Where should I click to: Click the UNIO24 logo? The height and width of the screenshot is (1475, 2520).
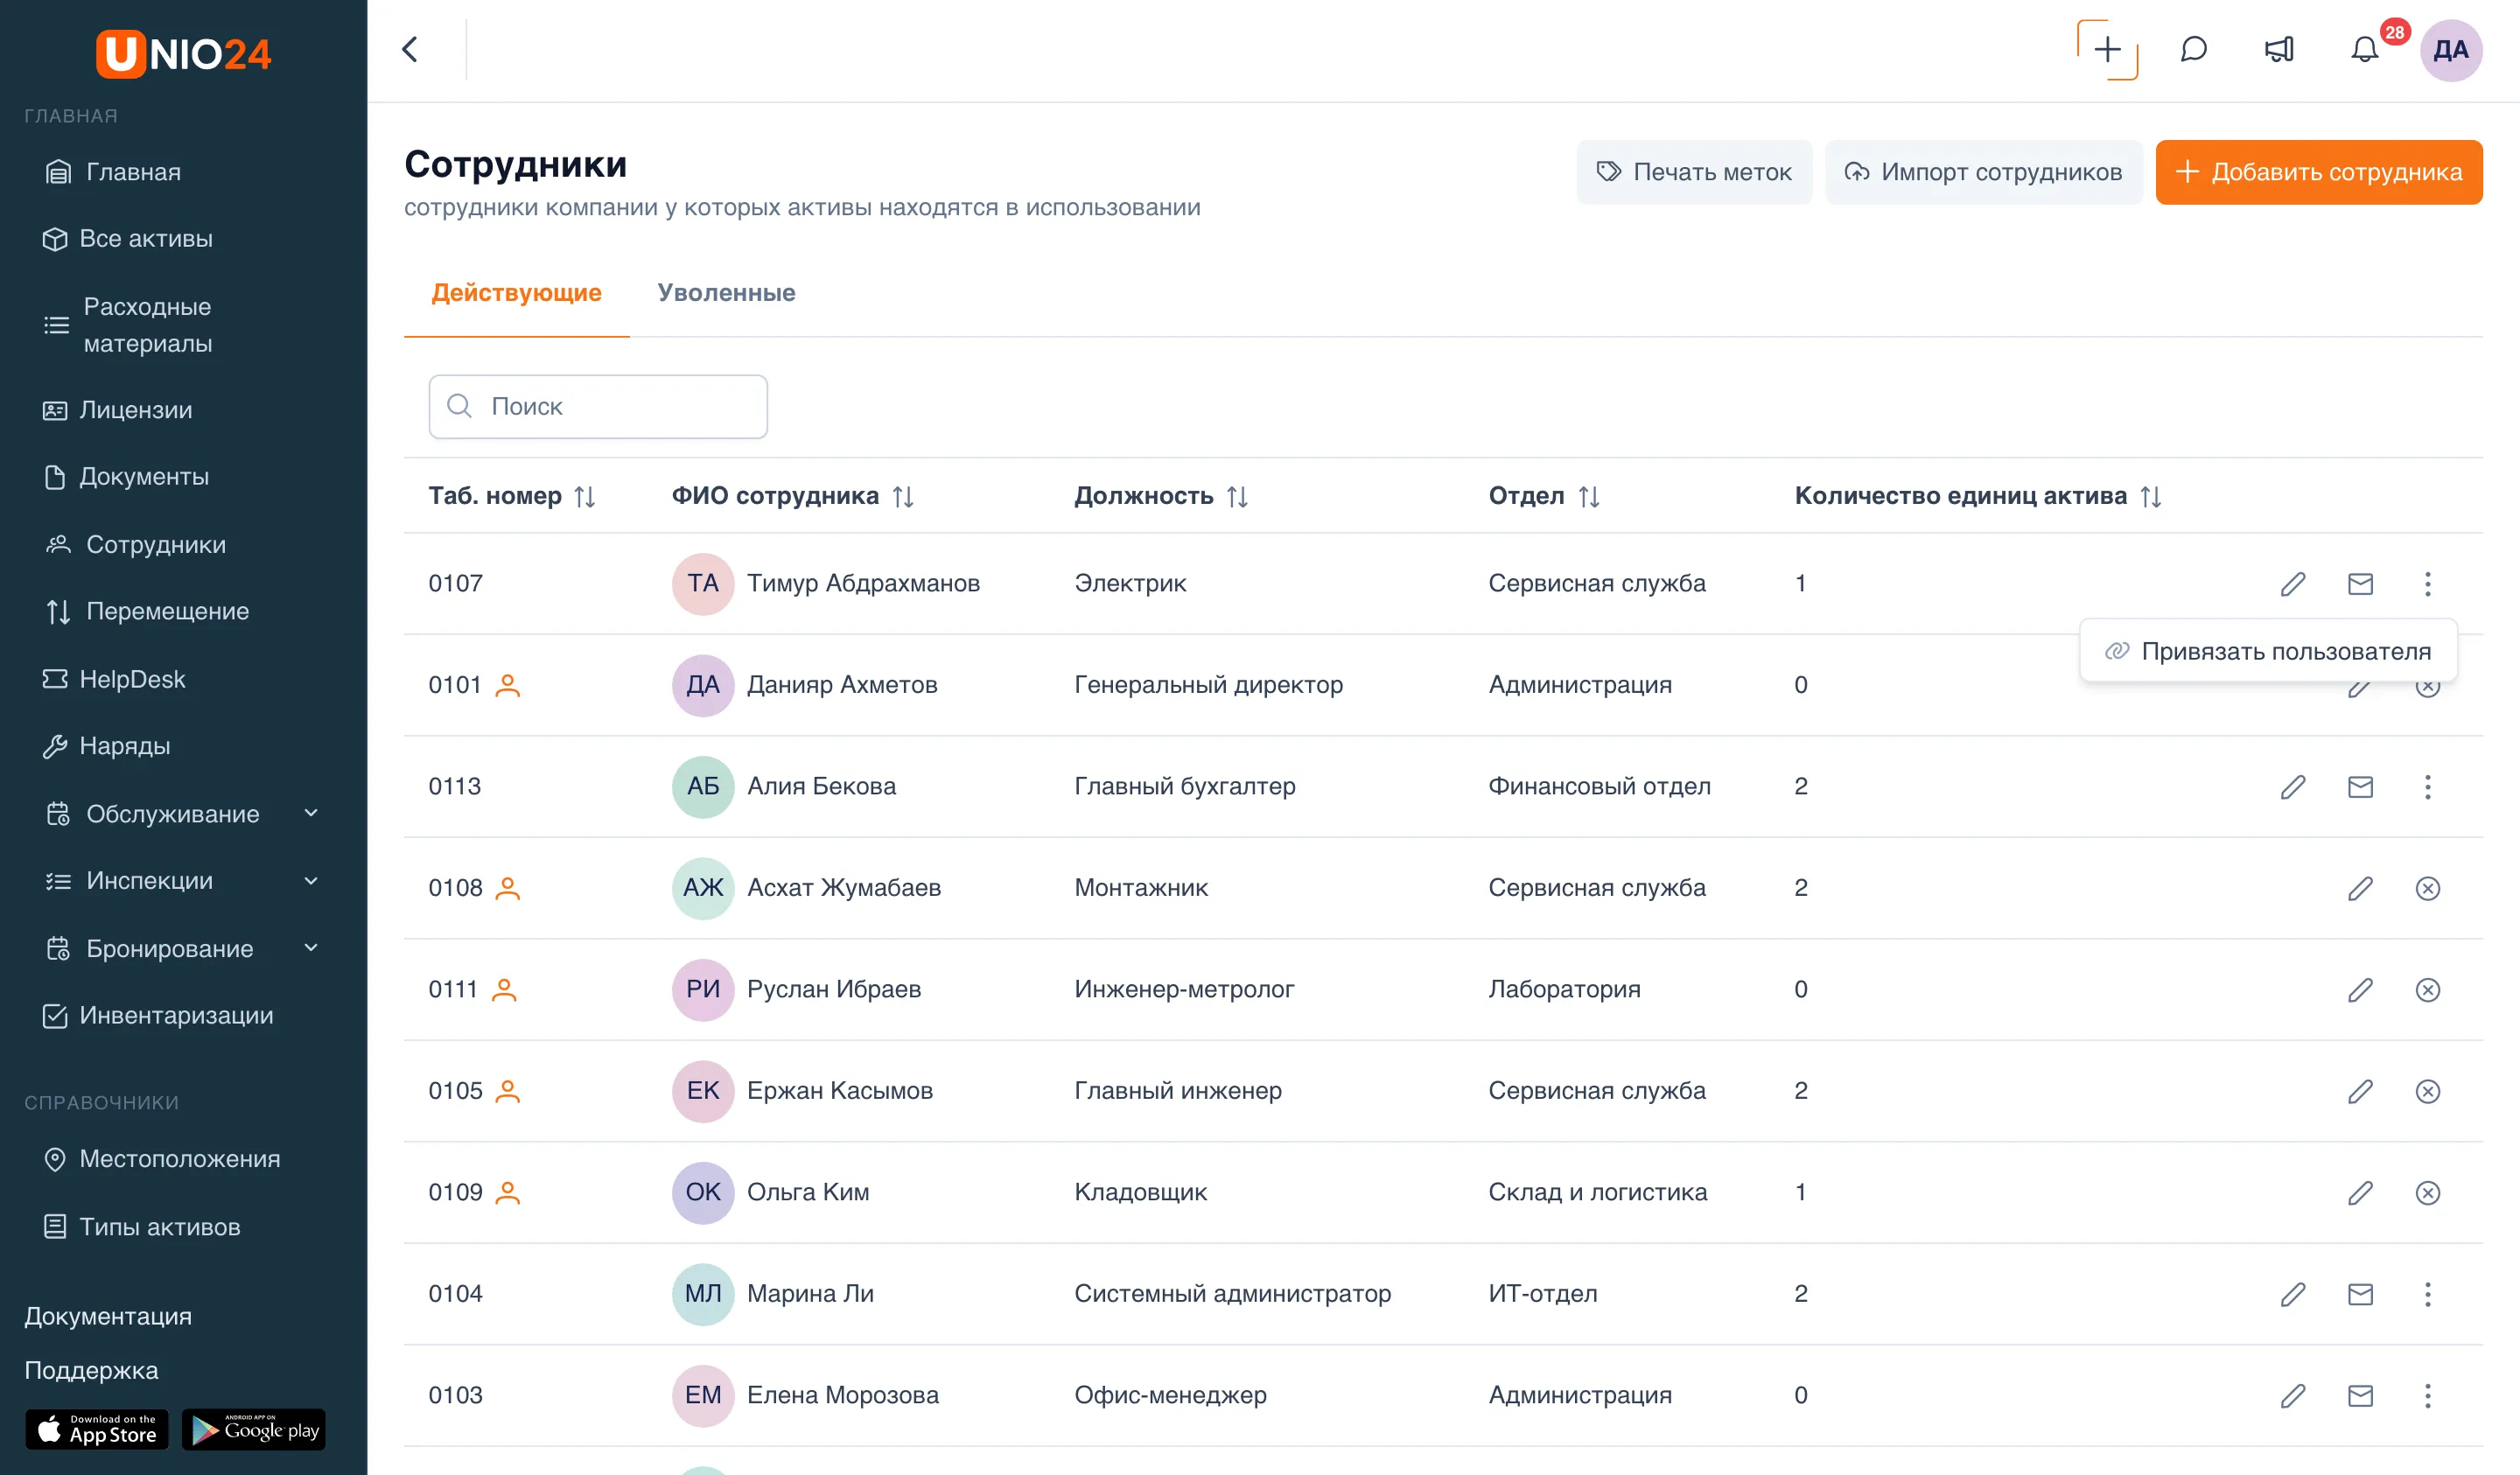tap(183, 53)
